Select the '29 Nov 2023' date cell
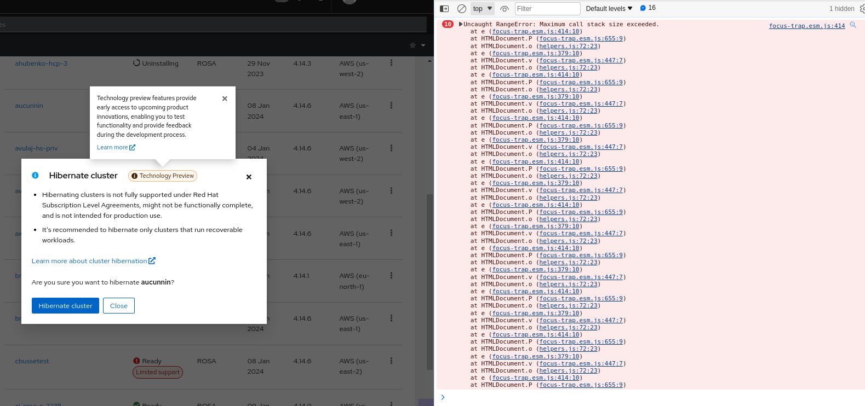Viewport: 865px width, 406px height. (259, 68)
